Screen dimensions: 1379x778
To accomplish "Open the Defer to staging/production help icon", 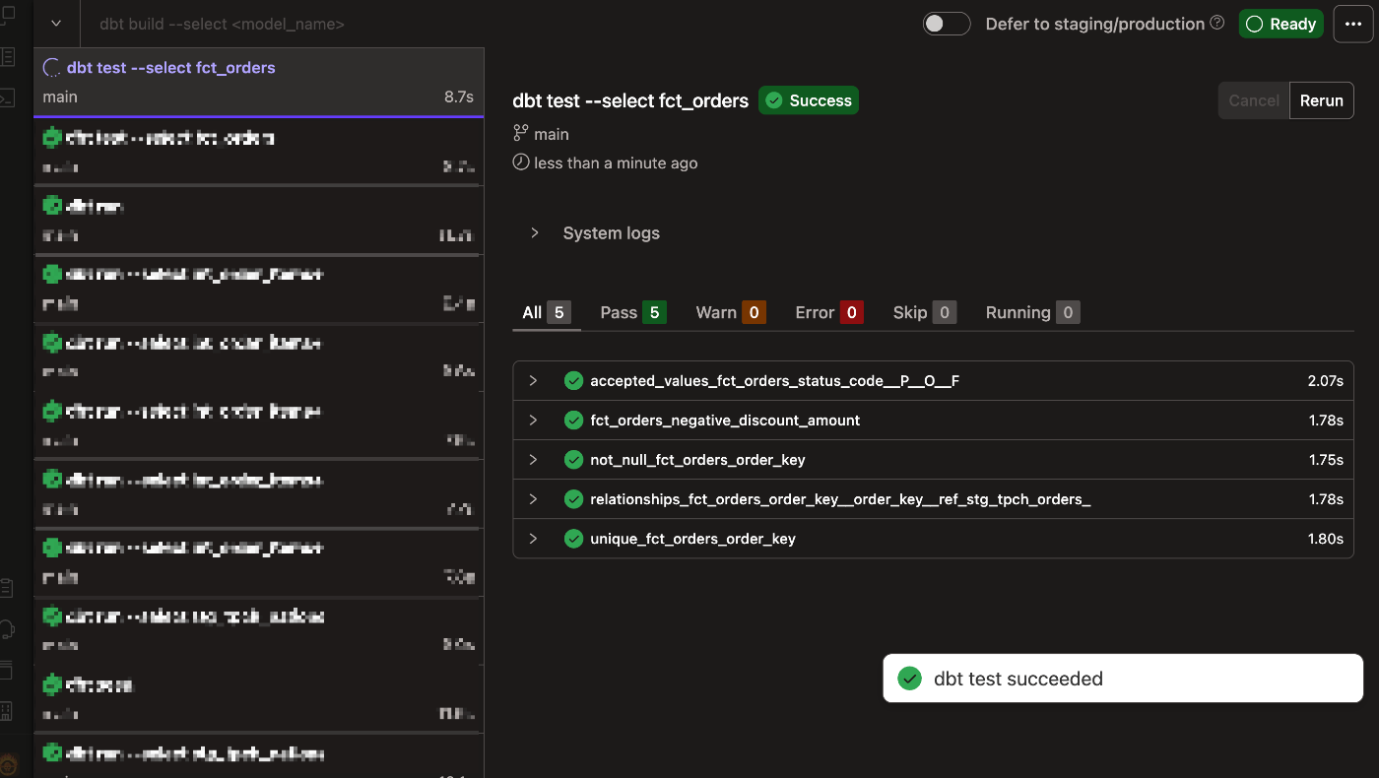I will pos(1217,23).
